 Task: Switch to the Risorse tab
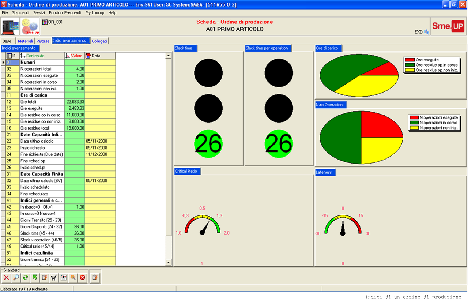pyautogui.click(x=43, y=41)
